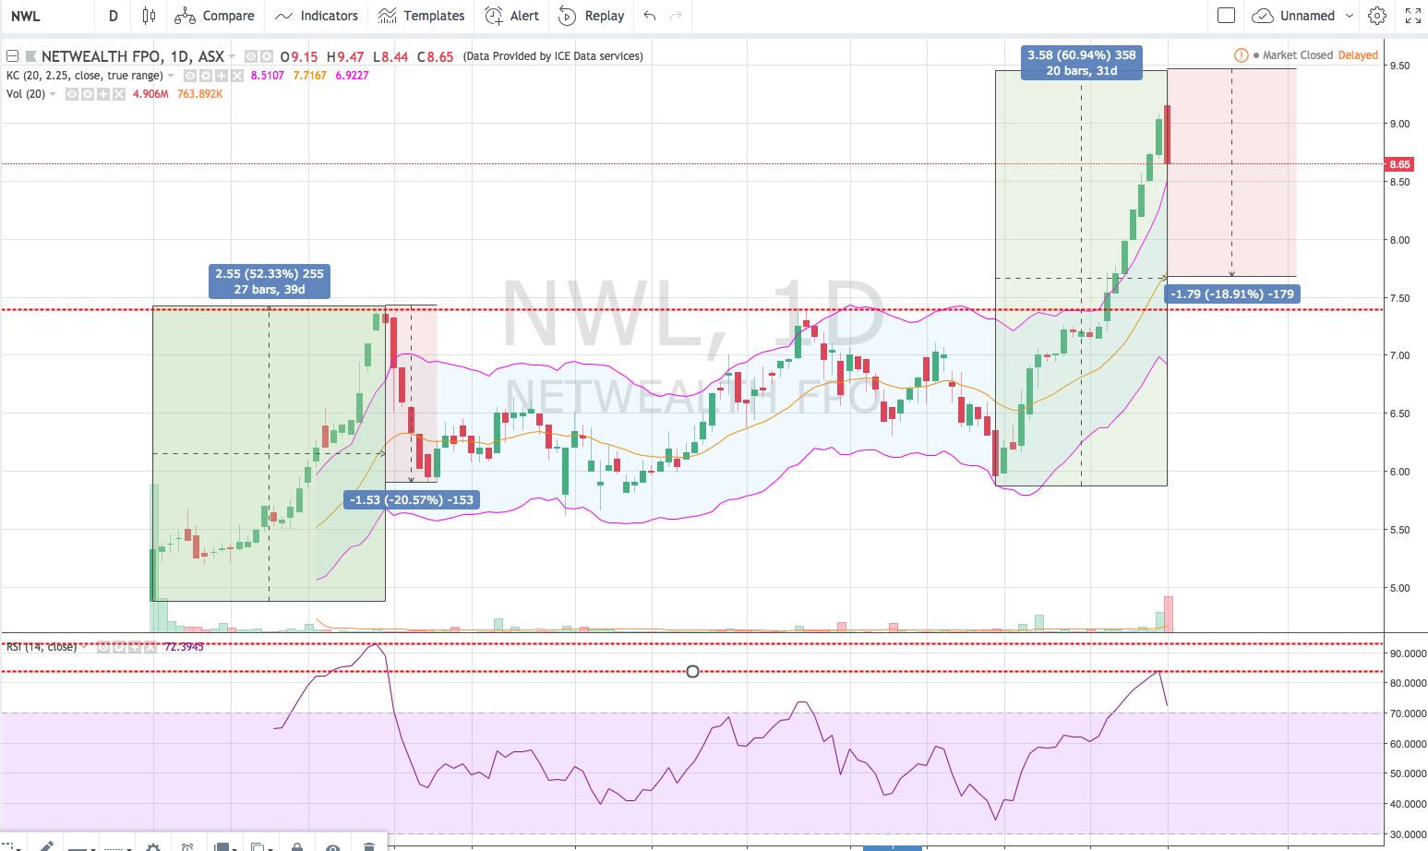Open the indicator Templates menu
1428x851 pixels.
pyautogui.click(x=422, y=16)
